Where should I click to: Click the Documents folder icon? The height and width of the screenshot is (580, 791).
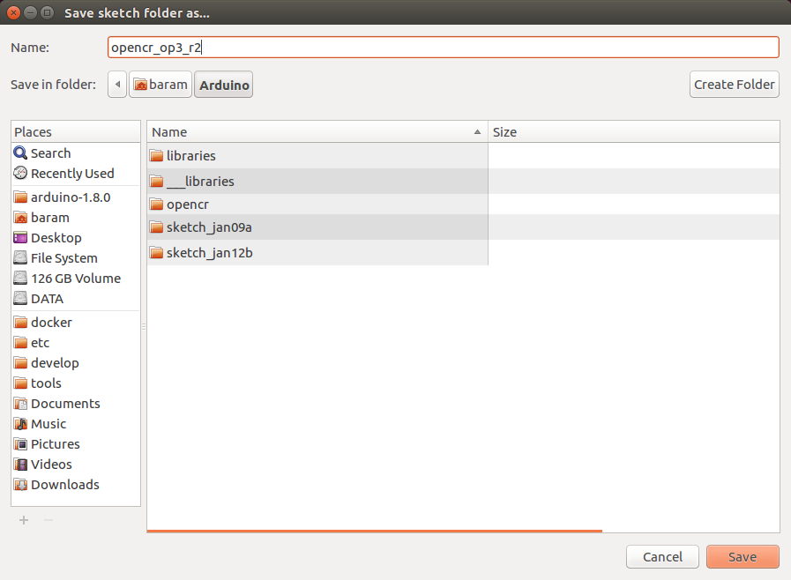(x=20, y=404)
